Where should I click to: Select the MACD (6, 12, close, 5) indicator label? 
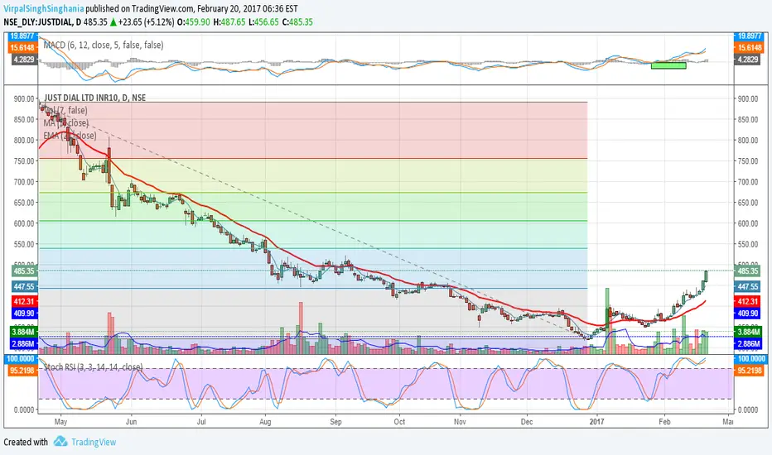click(104, 45)
